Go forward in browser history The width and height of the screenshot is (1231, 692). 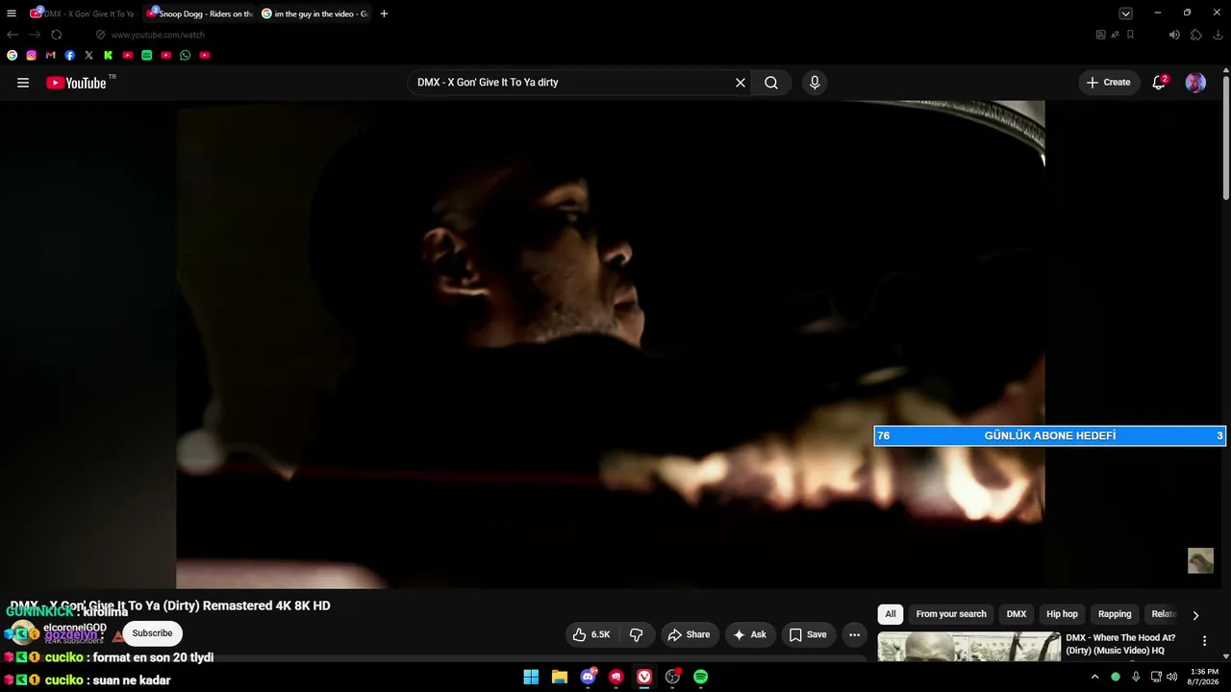[x=35, y=35]
